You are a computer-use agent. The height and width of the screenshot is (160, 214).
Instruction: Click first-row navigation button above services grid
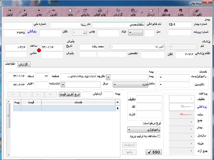[x=14, y=94]
